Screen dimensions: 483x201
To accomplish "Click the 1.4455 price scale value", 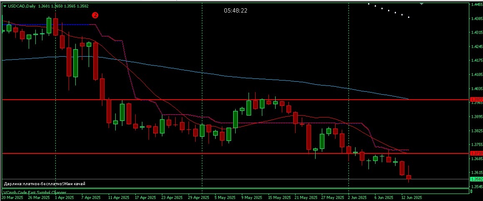I will click(x=476, y=4).
